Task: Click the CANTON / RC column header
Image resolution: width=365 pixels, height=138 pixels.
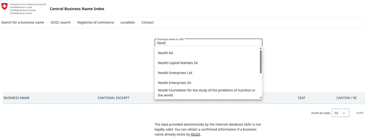Action: 346,98
